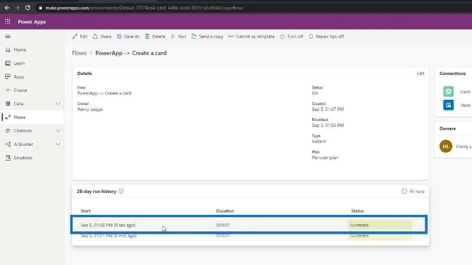Click Succeeded status of the 6 min ago run
Image resolution: width=472 pixels, height=265 pixels.
coord(359,236)
